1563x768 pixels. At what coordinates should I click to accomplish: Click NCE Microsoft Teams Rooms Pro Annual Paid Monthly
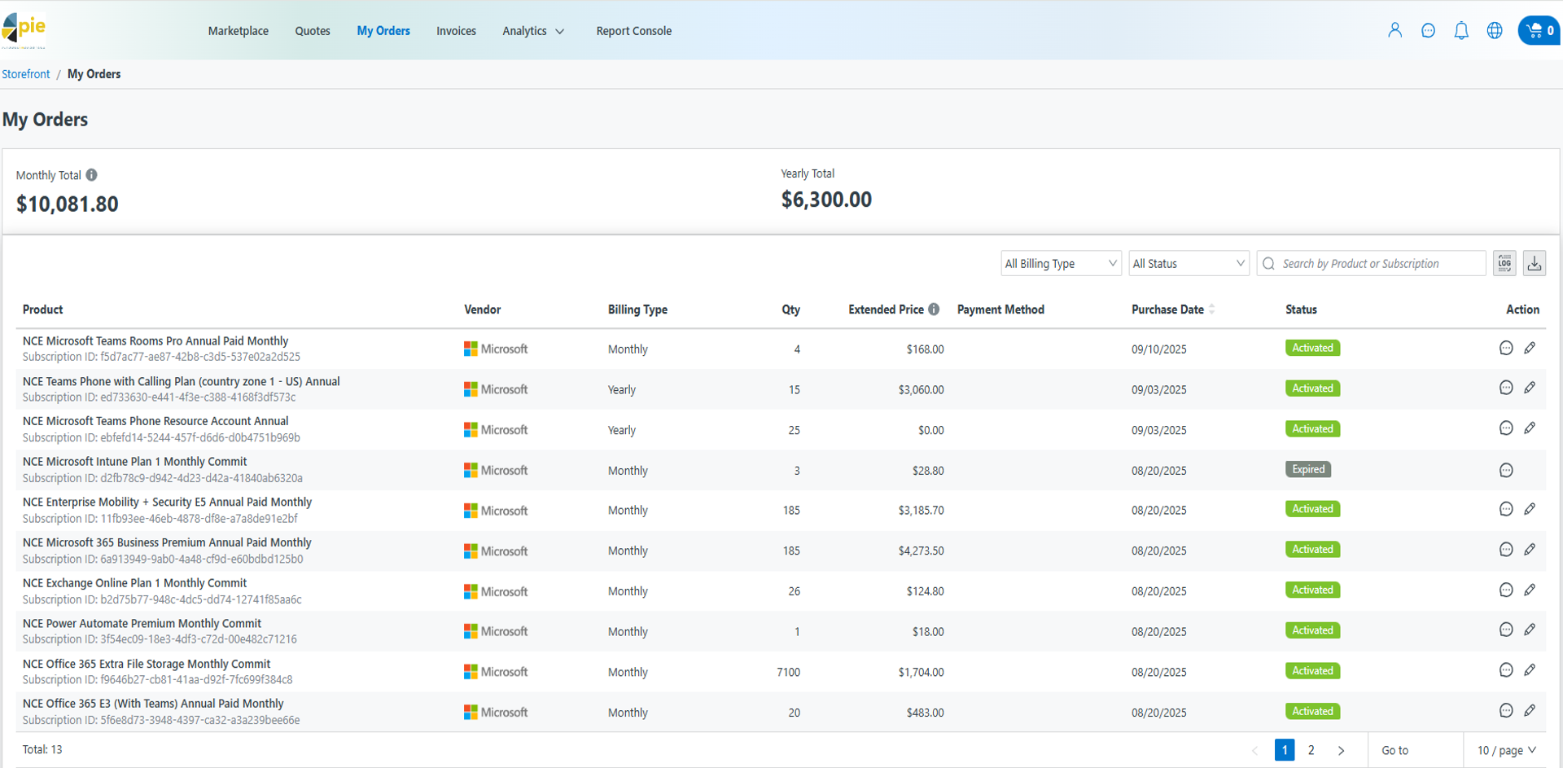coord(155,341)
